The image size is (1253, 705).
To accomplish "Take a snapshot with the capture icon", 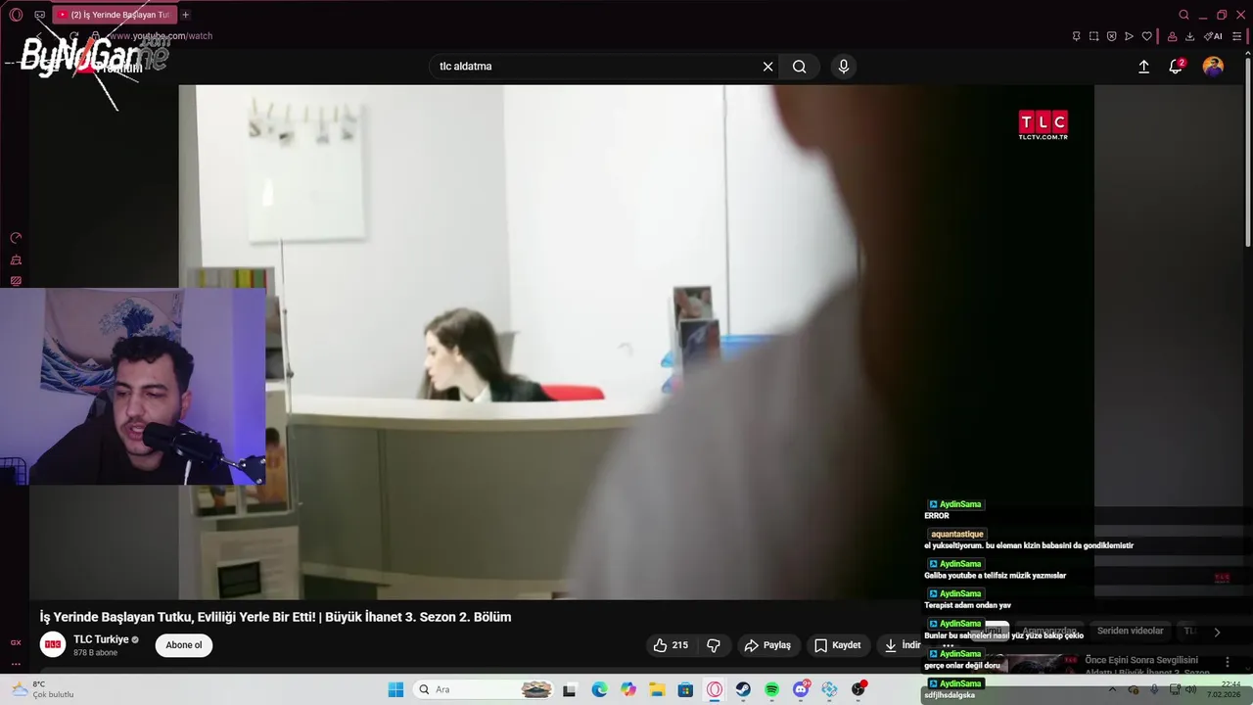I will (x=1093, y=36).
